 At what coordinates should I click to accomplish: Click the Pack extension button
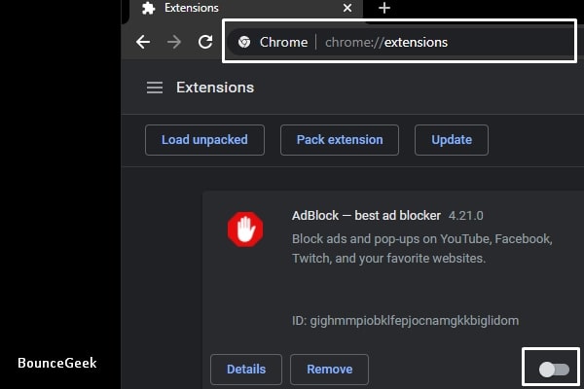click(x=340, y=140)
